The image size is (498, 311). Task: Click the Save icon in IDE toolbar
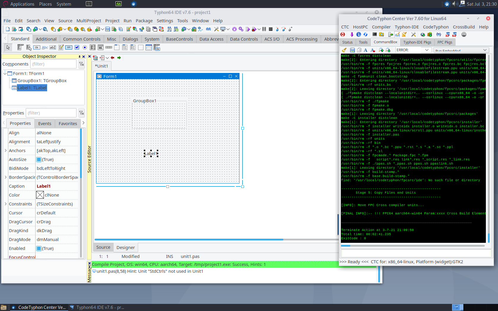click(x=107, y=29)
